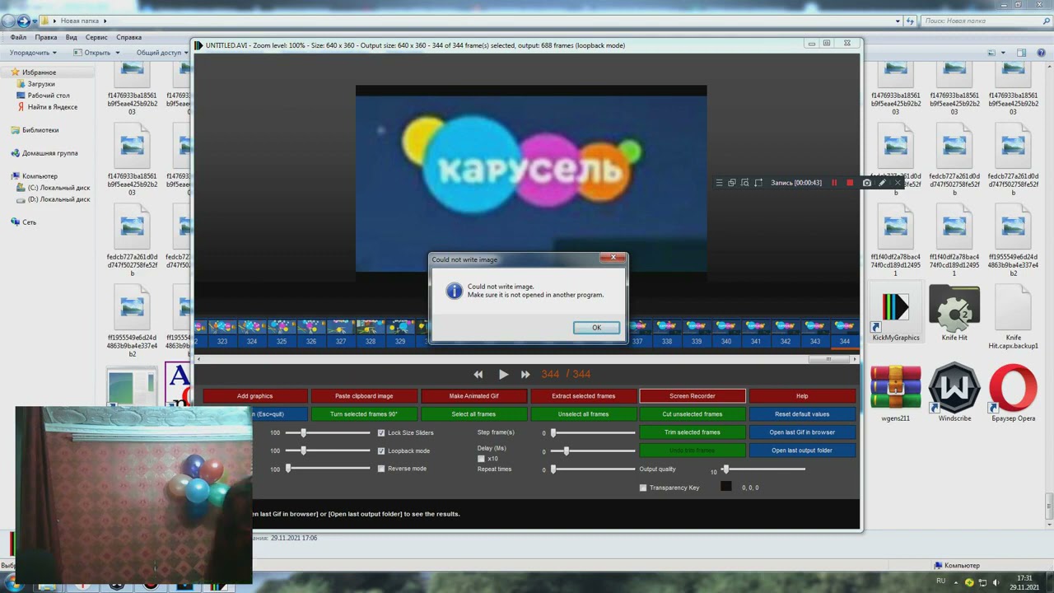Click the Transparency Key color swatch
This screenshot has height=593, width=1054.
(x=725, y=487)
